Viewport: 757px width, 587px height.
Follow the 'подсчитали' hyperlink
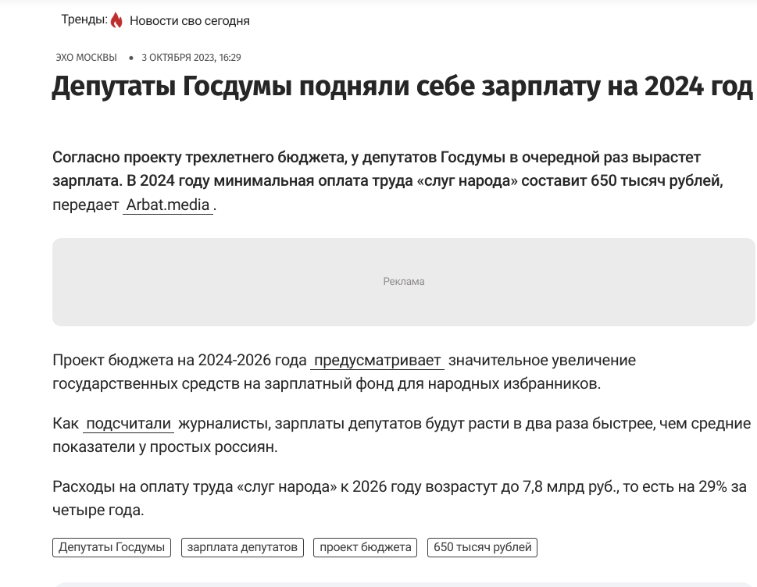click(128, 424)
